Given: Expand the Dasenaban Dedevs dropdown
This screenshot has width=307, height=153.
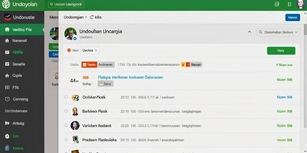Looking at the screenshot, I should [278, 32].
